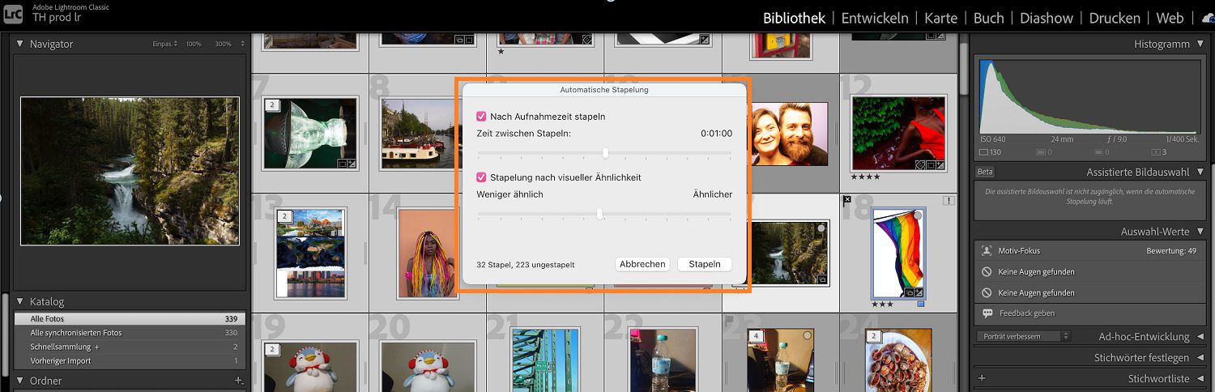The image size is (1215, 392).
Task: Select the woman in red dress thumbnail
Action: [x=899, y=134]
